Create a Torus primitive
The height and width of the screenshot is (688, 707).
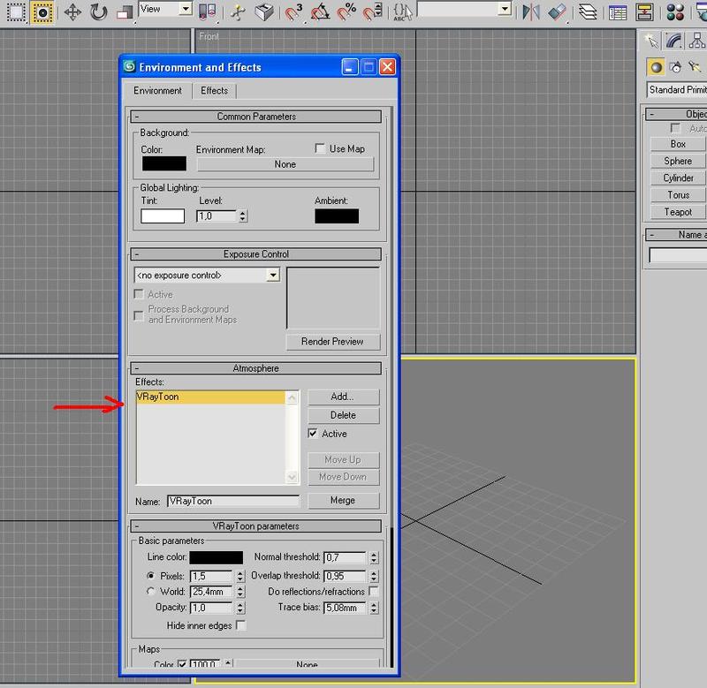(678, 195)
